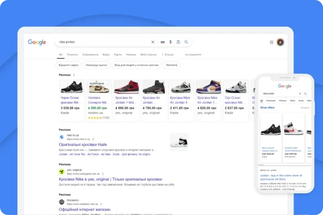Viewport: 323px width, 215px height.
Task: Open the black Kasta sneaker for 3 030,00 грн
Action: tap(72, 100)
